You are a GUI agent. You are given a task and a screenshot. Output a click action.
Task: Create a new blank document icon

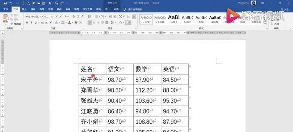tap(23, 3)
